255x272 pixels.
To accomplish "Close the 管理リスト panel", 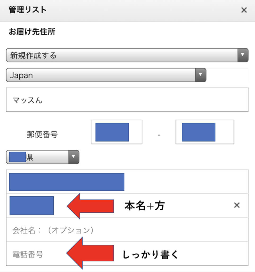I will pos(244,10).
